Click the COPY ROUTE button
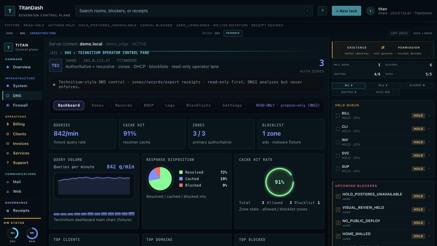The width and height of the screenshot is (437, 246). [399, 33]
